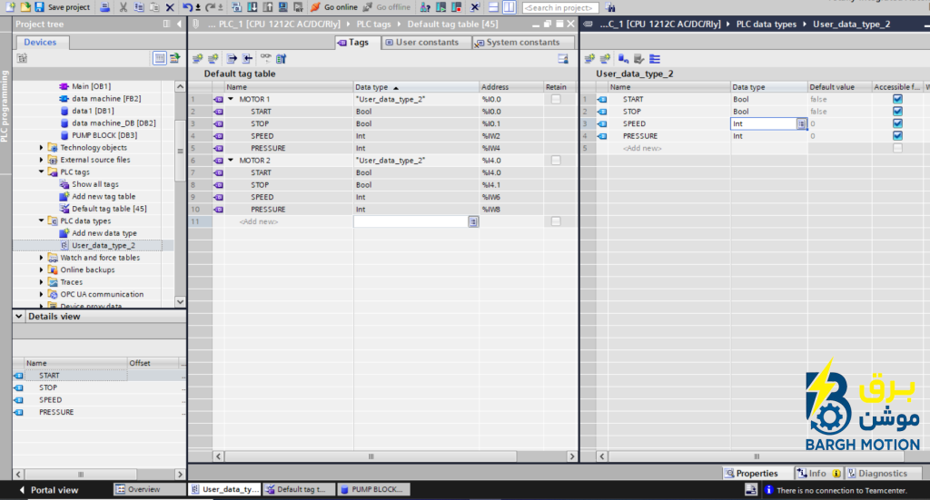Click the Search in project field
This screenshot has height=500, width=930.
559,7
